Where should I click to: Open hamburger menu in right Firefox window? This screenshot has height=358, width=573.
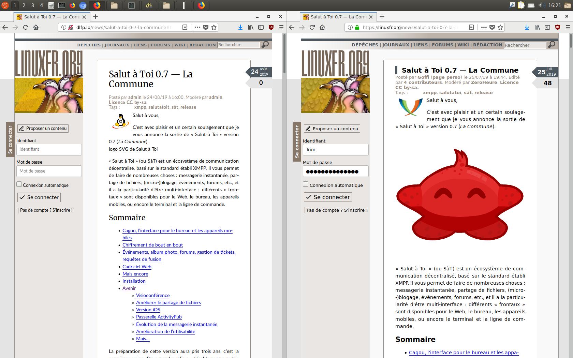(568, 27)
